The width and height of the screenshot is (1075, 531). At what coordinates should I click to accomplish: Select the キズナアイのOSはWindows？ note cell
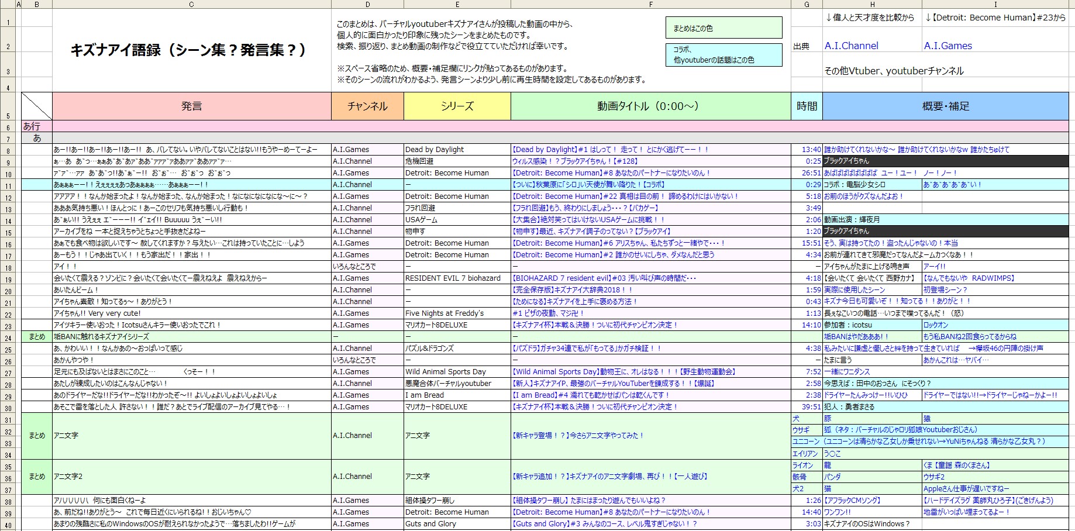(x=872, y=524)
